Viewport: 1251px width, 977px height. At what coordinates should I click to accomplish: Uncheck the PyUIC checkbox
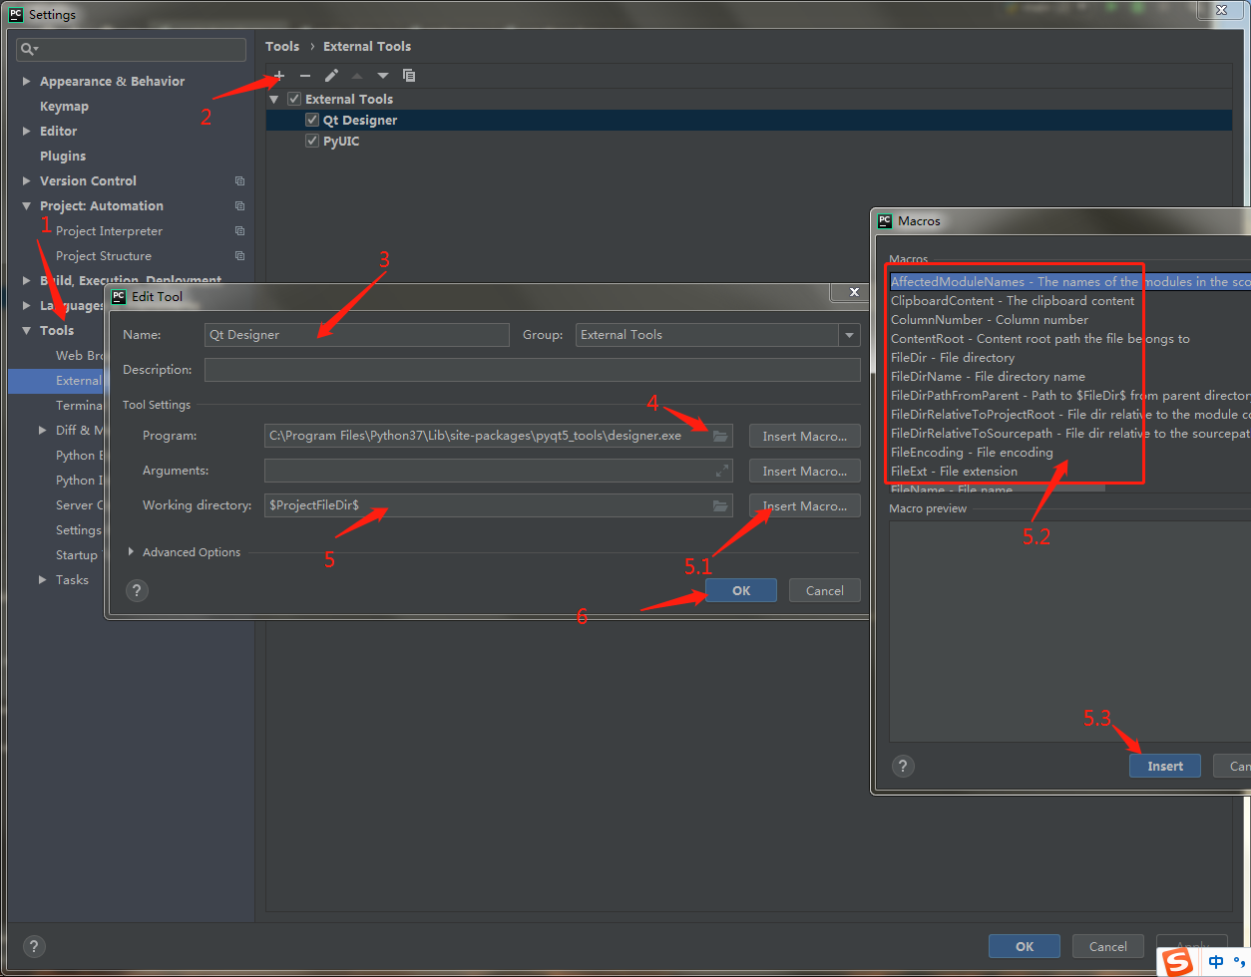312,140
